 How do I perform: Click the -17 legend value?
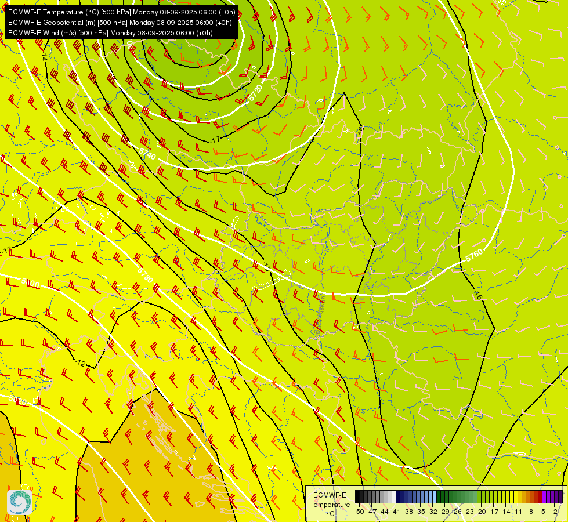pos(493,512)
